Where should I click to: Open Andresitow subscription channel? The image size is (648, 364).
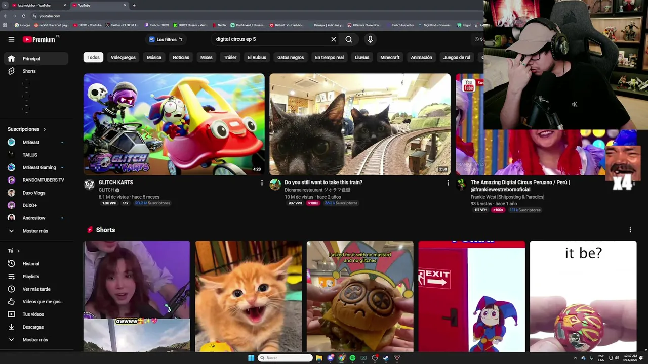click(x=35, y=218)
